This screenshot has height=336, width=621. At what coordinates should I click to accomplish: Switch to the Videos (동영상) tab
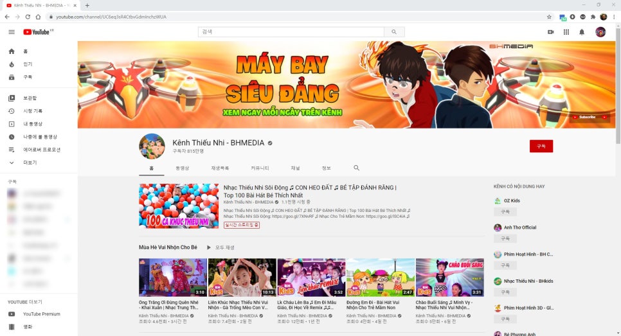(182, 168)
